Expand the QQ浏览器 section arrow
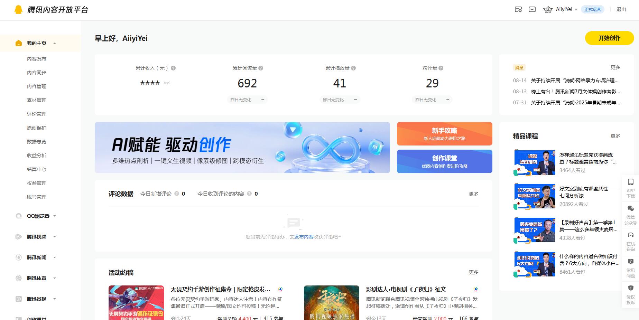The image size is (639, 320). [55, 216]
